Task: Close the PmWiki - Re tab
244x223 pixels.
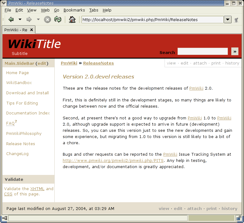Action: [x=31, y=30]
